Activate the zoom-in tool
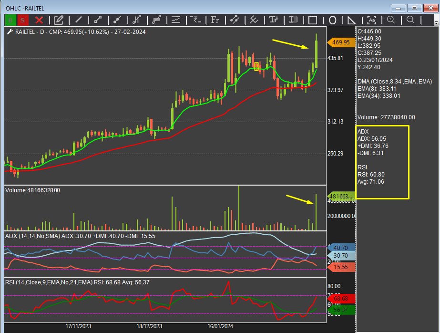 (x=390, y=20)
